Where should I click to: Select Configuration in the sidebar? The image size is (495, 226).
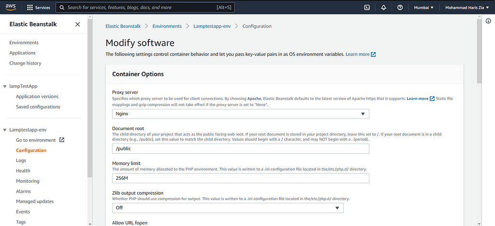pos(31,150)
